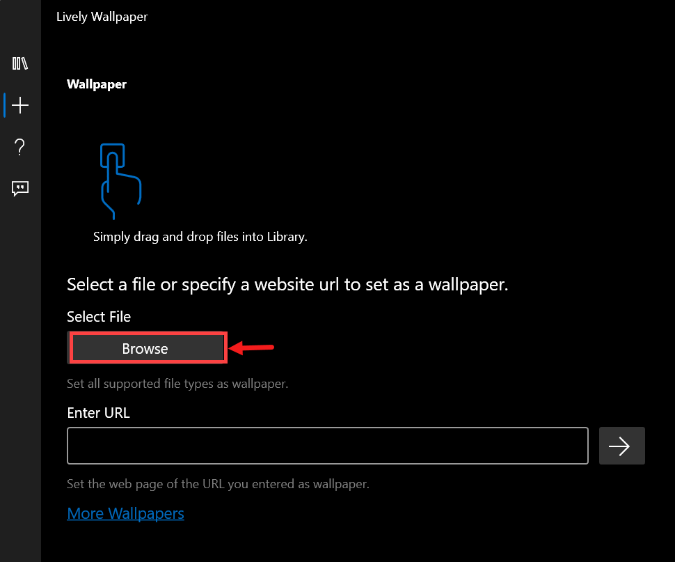
Task: Click the 'Simply drag and drop files into Library.' text
Action: [200, 237]
